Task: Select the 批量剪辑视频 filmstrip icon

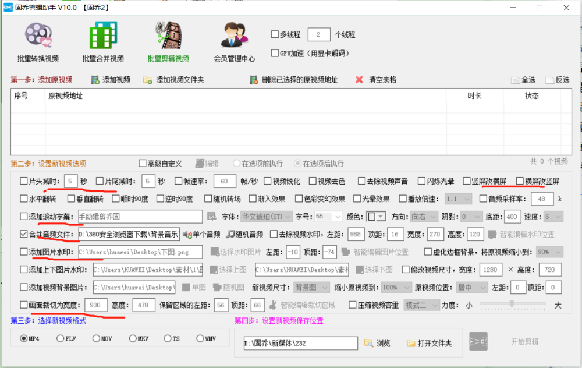Action: point(168,35)
